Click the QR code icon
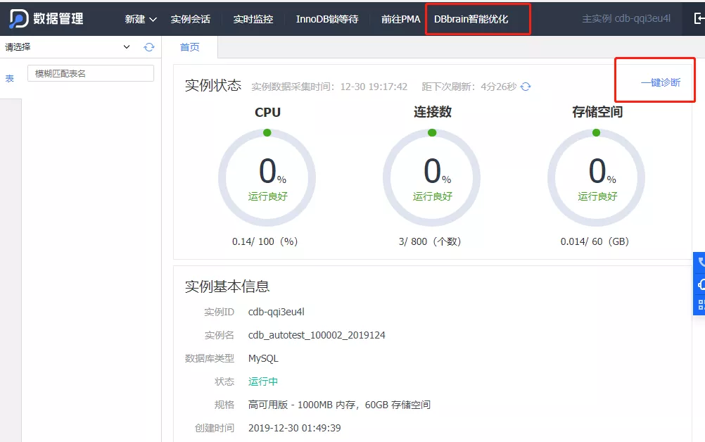The image size is (705, 442). tap(700, 305)
